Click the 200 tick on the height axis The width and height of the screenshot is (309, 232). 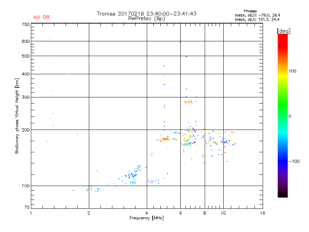pos(25,130)
